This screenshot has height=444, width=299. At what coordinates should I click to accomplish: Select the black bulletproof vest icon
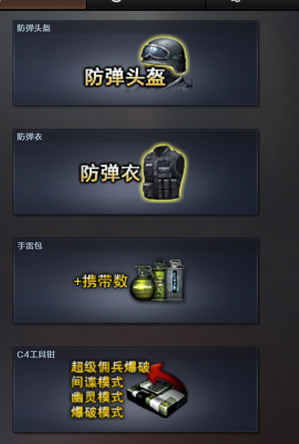click(x=163, y=172)
